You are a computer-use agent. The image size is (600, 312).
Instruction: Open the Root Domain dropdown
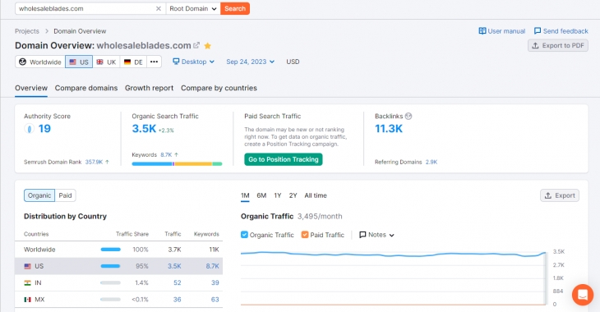pyautogui.click(x=193, y=8)
